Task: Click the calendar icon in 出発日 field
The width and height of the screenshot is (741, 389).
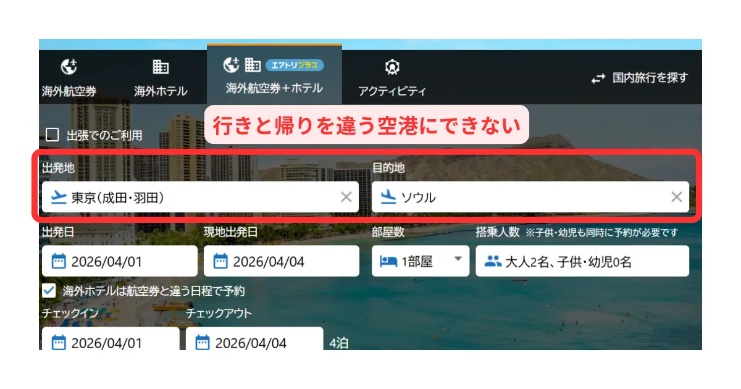Action: pyautogui.click(x=59, y=261)
